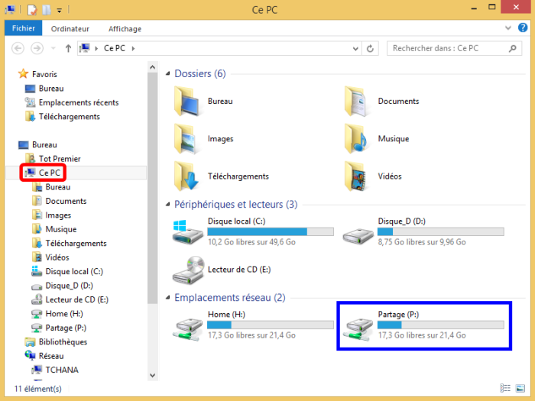The height and width of the screenshot is (401, 535).
Task: Open the Images folder in main pane
Action: [x=204, y=139]
